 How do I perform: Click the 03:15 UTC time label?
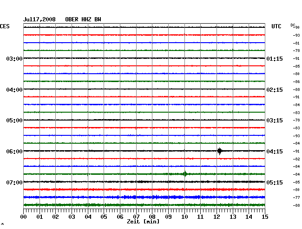pos(275,121)
